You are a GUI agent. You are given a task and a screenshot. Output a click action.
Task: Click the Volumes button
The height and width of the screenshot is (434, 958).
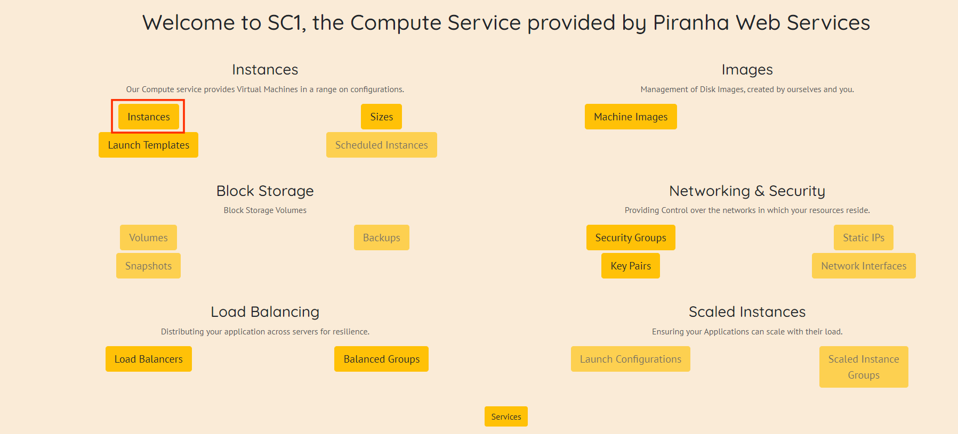[x=148, y=238]
